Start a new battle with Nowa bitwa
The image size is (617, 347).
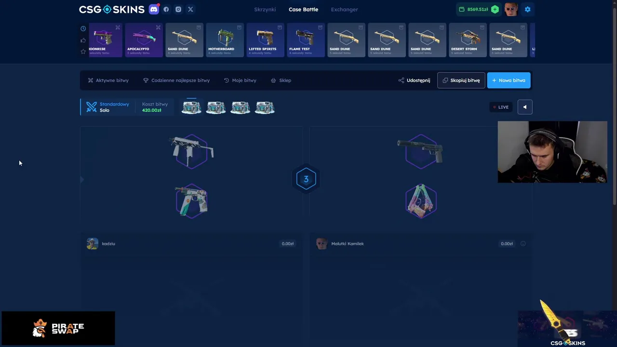click(509, 80)
